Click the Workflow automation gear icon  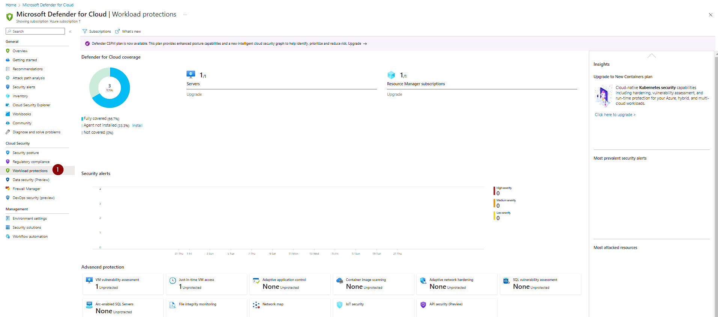tap(8, 236)
